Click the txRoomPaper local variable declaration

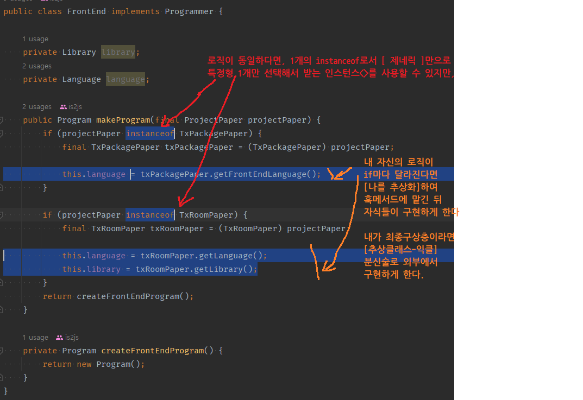177,229
